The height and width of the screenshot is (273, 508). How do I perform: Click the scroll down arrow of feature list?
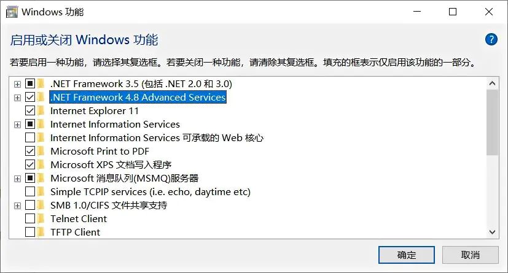tap(492, 232)
